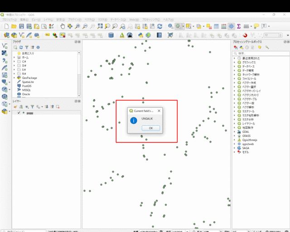Open the Style Manager icon
Viewport: 290px width, 232px height.
tap(51, 26)
